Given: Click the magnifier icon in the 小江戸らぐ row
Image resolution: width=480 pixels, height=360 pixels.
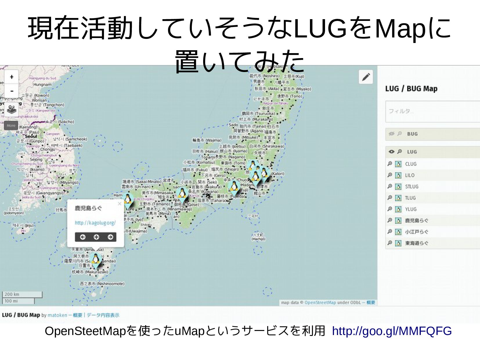Looking at the screenshot, I should point(390,232).
